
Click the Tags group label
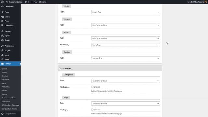pos(66,97)
